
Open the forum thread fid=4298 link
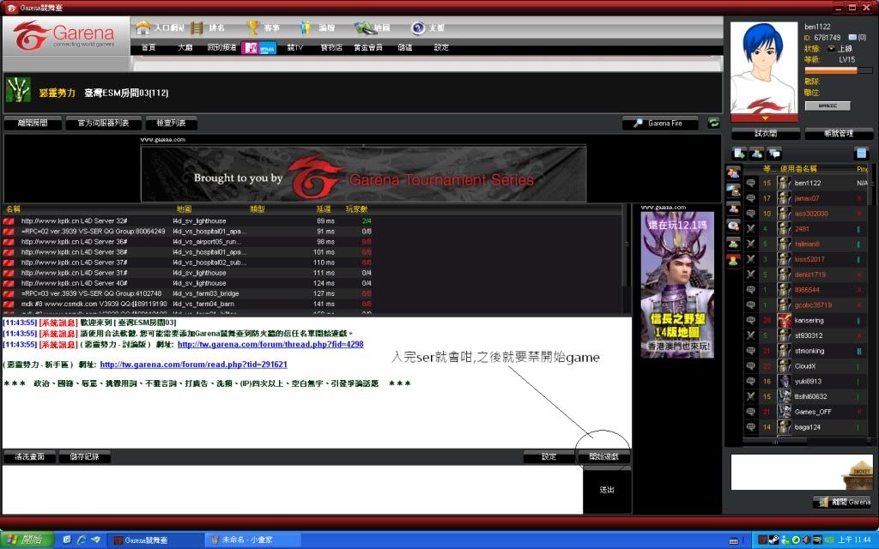tap(270, 345)
